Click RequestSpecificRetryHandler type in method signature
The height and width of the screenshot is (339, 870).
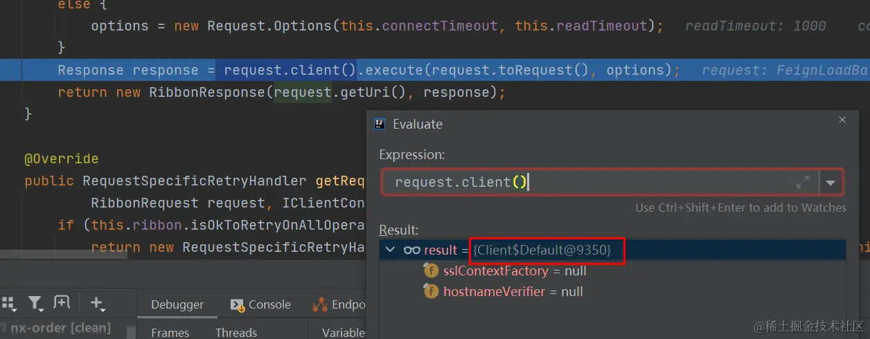click(x=194, y=181)
